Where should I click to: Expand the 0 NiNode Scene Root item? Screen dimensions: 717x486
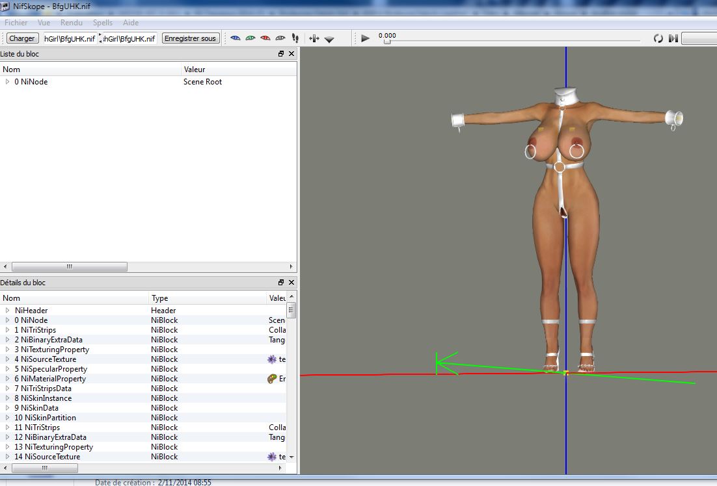coord(7,82)
